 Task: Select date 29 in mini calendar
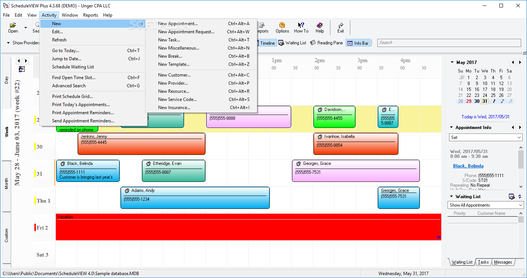[x=469, y=101]
